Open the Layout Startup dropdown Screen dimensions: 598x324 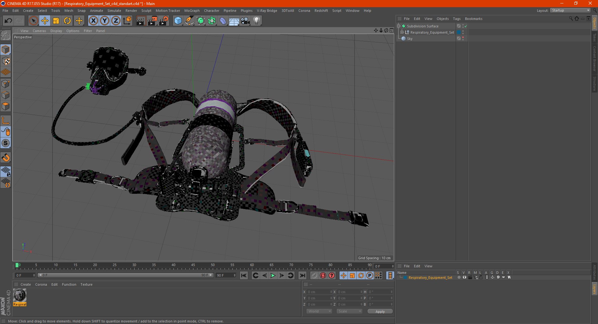click(x=571, y=11)
